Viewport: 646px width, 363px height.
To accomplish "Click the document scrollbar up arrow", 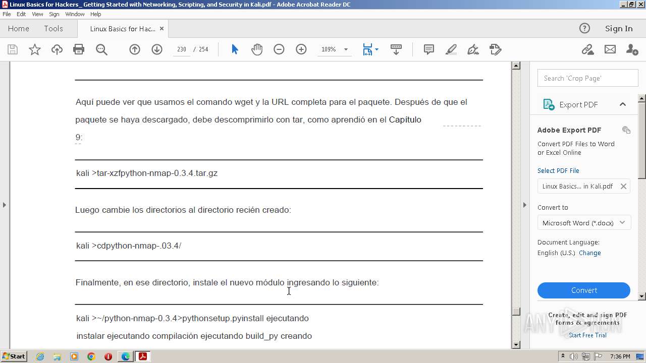I will coord(516,66).
